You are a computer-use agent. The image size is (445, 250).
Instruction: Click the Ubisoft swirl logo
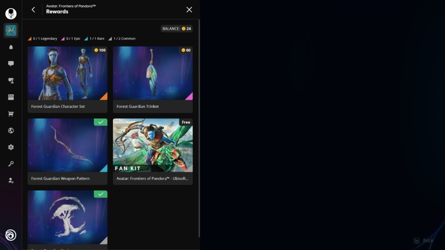click(x=11, y=235)
